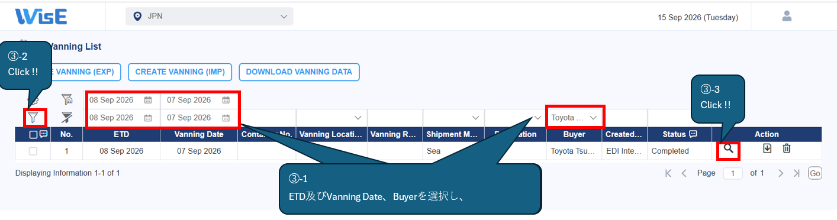Screen dimensions: 837x220
Task: Click the trash delete icon in row 1
Action: (x=787, y=148)
